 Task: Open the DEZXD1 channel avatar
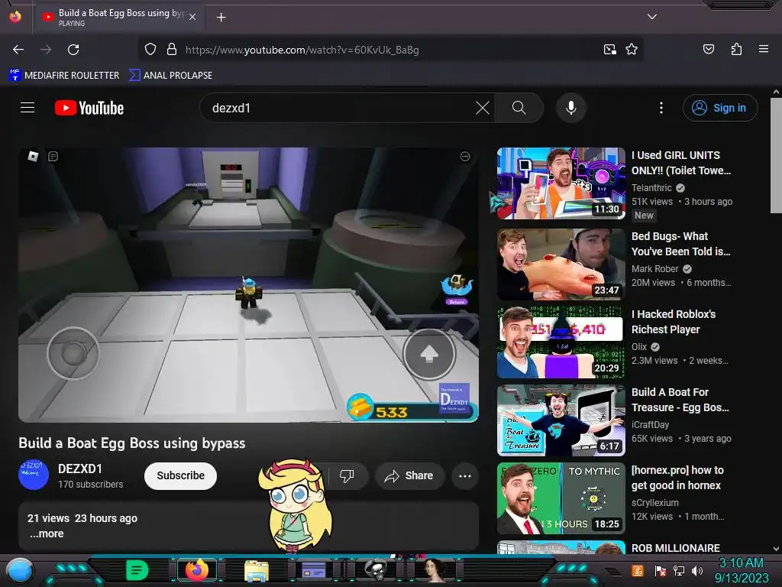tap(34, 475)
